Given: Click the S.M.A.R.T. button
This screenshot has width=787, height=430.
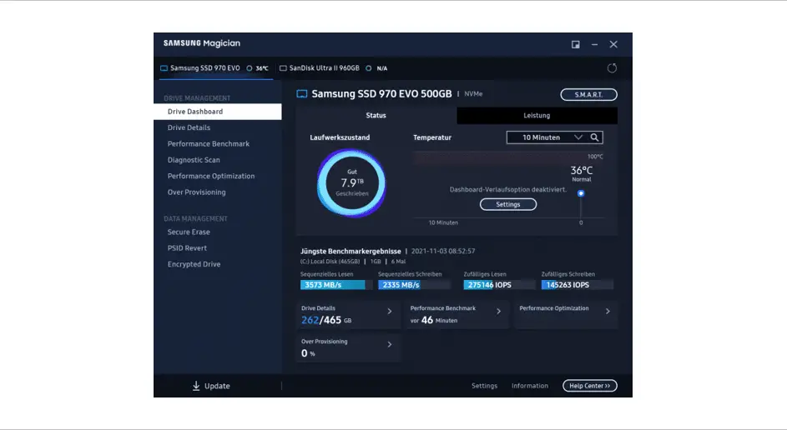Looking at the screenshot, I should 588,94.
